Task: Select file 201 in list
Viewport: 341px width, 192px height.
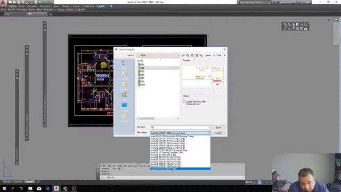Action: tap(141, 75)
